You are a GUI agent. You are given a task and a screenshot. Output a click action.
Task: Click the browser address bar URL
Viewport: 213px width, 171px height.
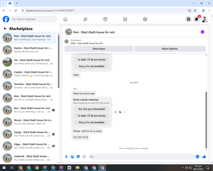(x=50, y=11)
